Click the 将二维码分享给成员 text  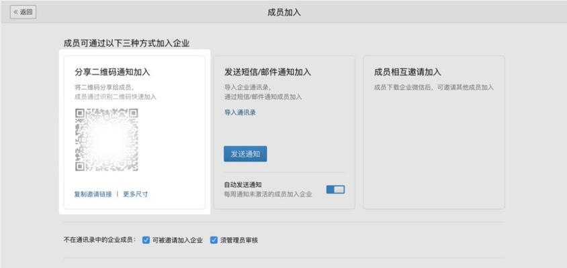tap(105, 87)
